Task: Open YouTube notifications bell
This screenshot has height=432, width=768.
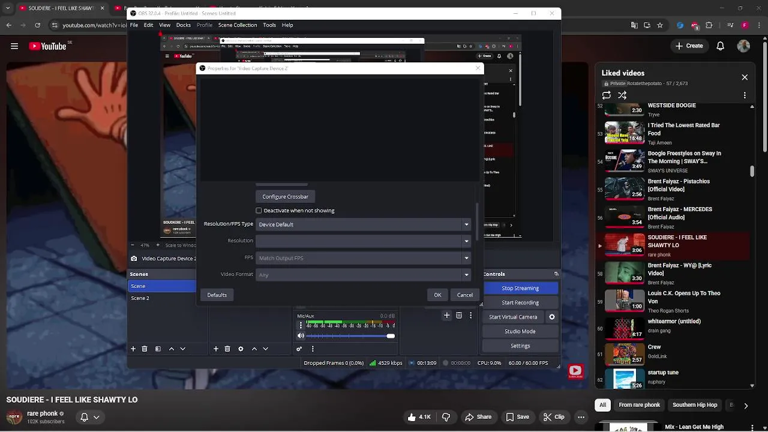Action: (721, 46)
